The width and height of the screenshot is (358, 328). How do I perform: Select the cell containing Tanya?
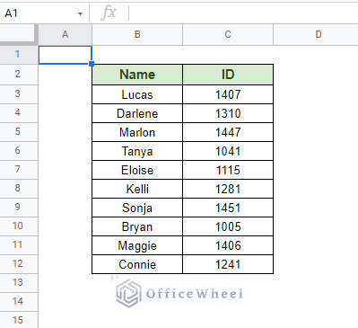tap(137, 151)
